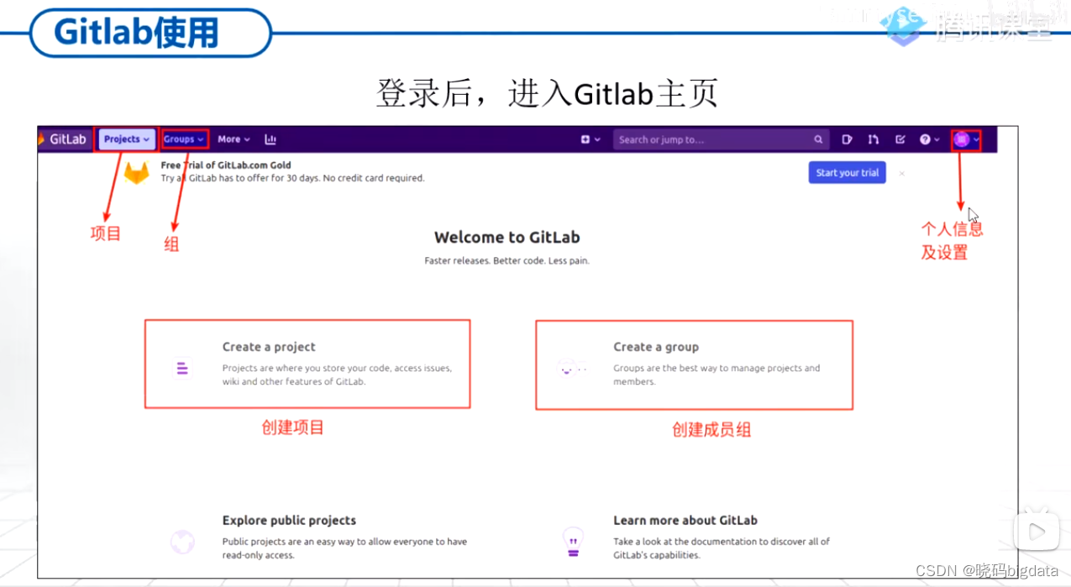Open 'Learn more about GitLab' link
The width and height of the screenshot is (1071, 587).
685,521
